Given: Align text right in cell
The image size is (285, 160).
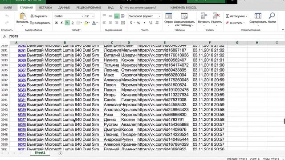Looking at the screenshot, I should 117,23.
